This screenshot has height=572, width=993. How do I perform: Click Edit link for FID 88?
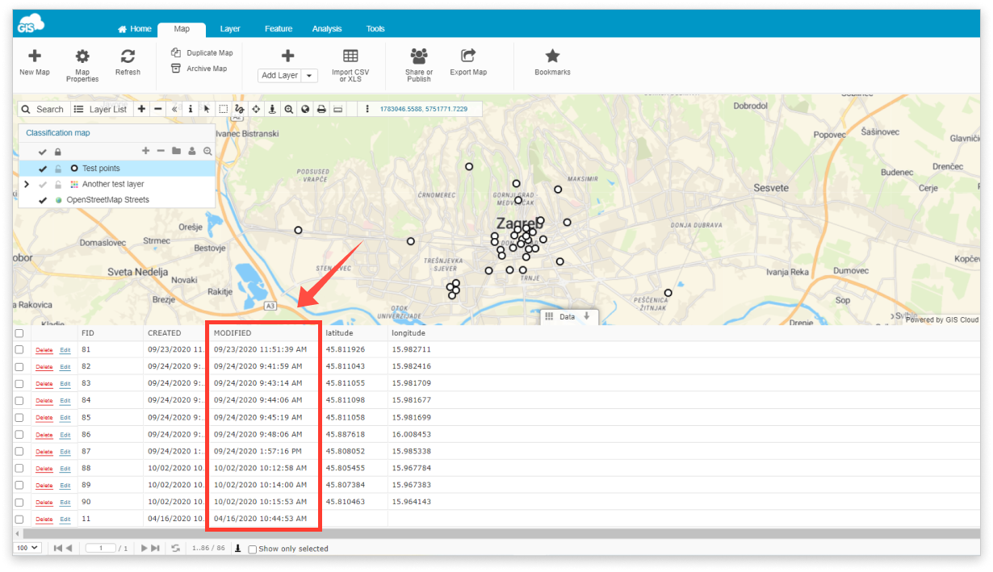65,469
